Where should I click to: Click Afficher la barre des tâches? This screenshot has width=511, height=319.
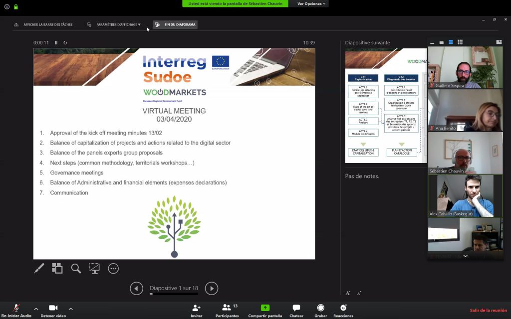43,25
